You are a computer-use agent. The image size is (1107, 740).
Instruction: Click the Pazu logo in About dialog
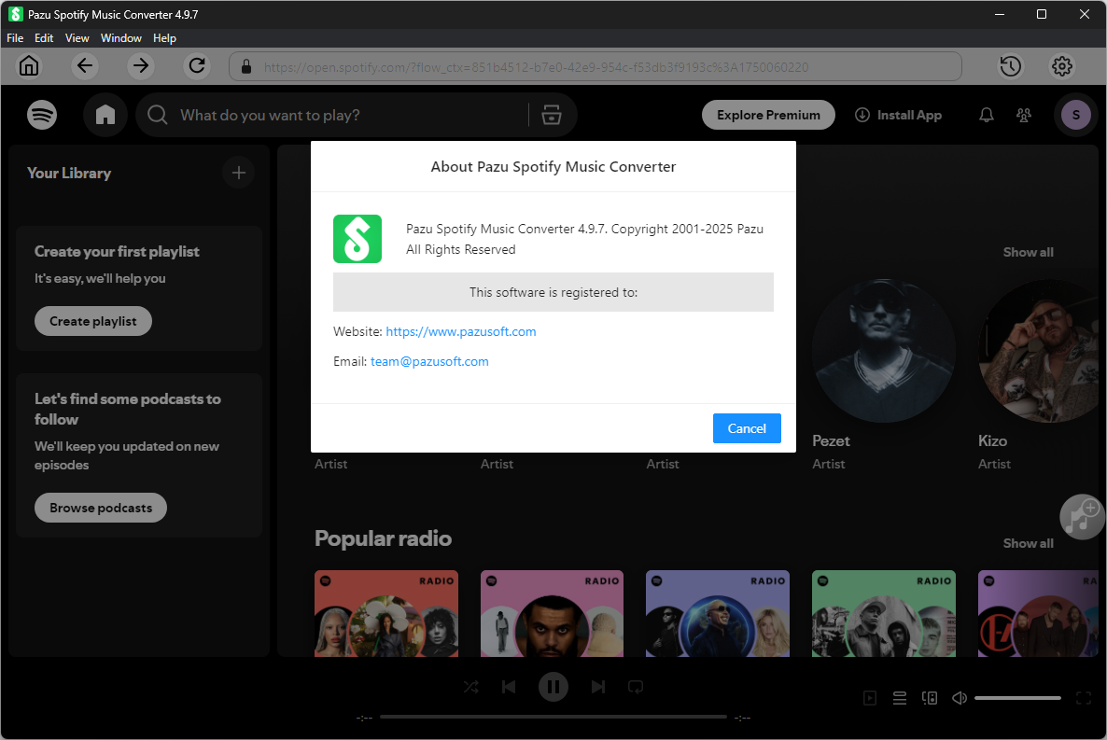click(x=357, y=239)
